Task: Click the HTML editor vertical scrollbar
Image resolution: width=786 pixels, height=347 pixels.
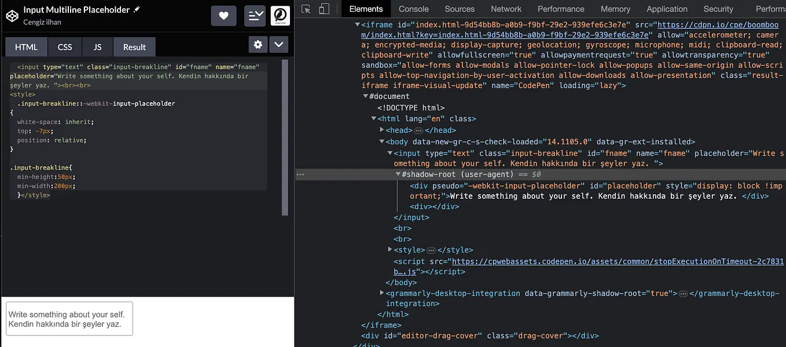Action: (x=285, y=137)
